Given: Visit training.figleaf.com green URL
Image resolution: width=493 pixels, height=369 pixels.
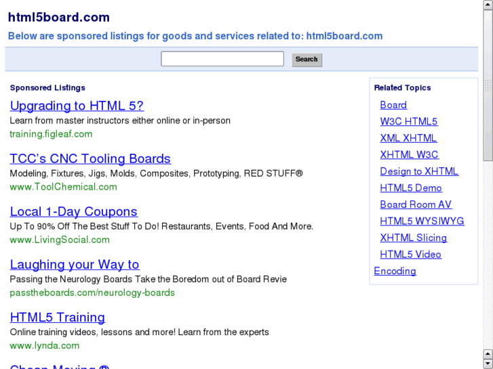Looking at the screenshot, I should point(51,134).
